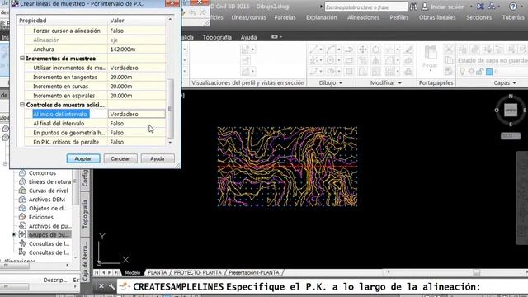Open Estado de capa layer state dropdown
This screenshot has height=297, width=528.
click(x=493, y=60)
